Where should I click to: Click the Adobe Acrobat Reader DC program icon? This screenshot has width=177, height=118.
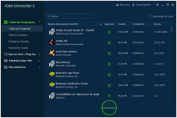click(x=52, y=32)
